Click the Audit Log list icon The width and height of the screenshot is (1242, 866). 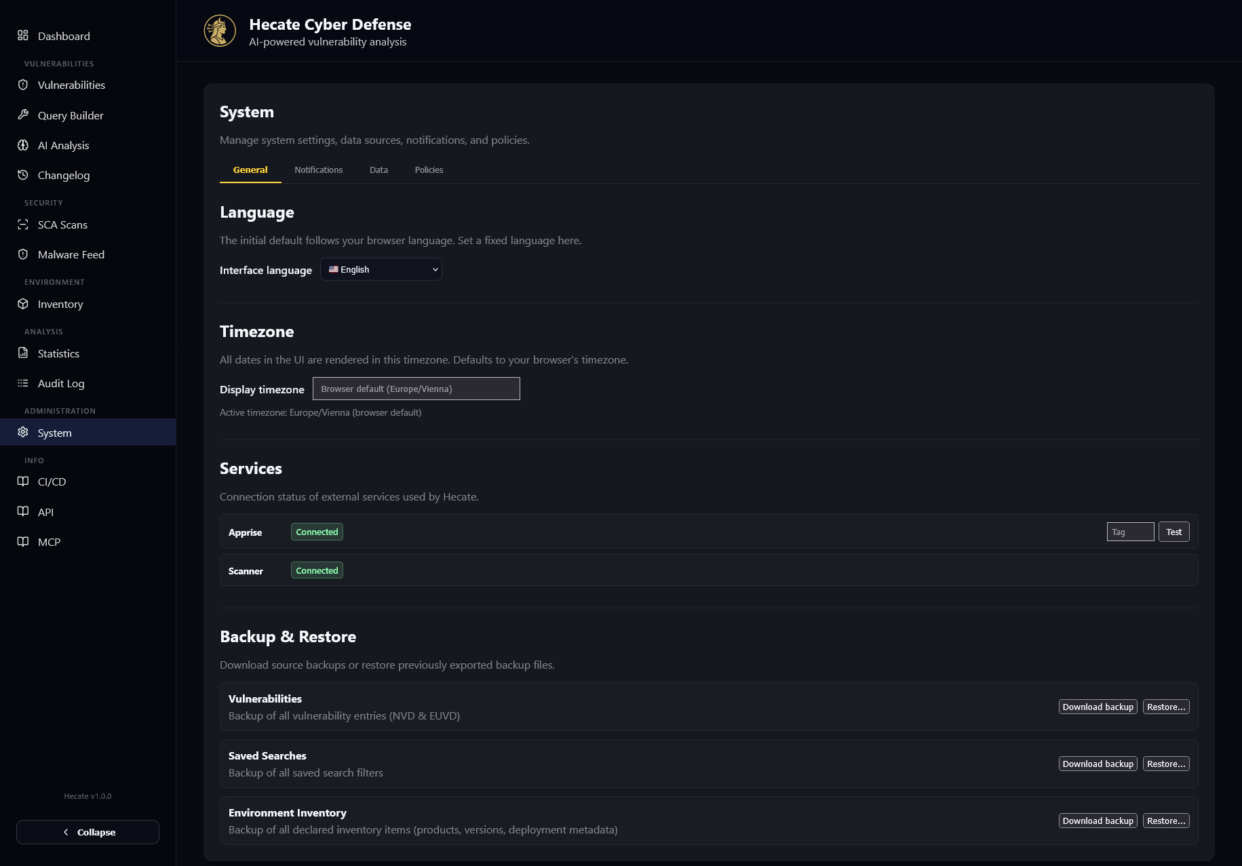(x=23, y=383)
